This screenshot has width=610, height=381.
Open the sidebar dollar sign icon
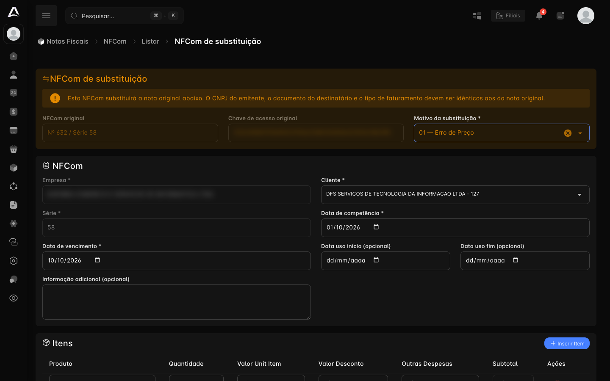pyautogui.click(x=14, y=112)
